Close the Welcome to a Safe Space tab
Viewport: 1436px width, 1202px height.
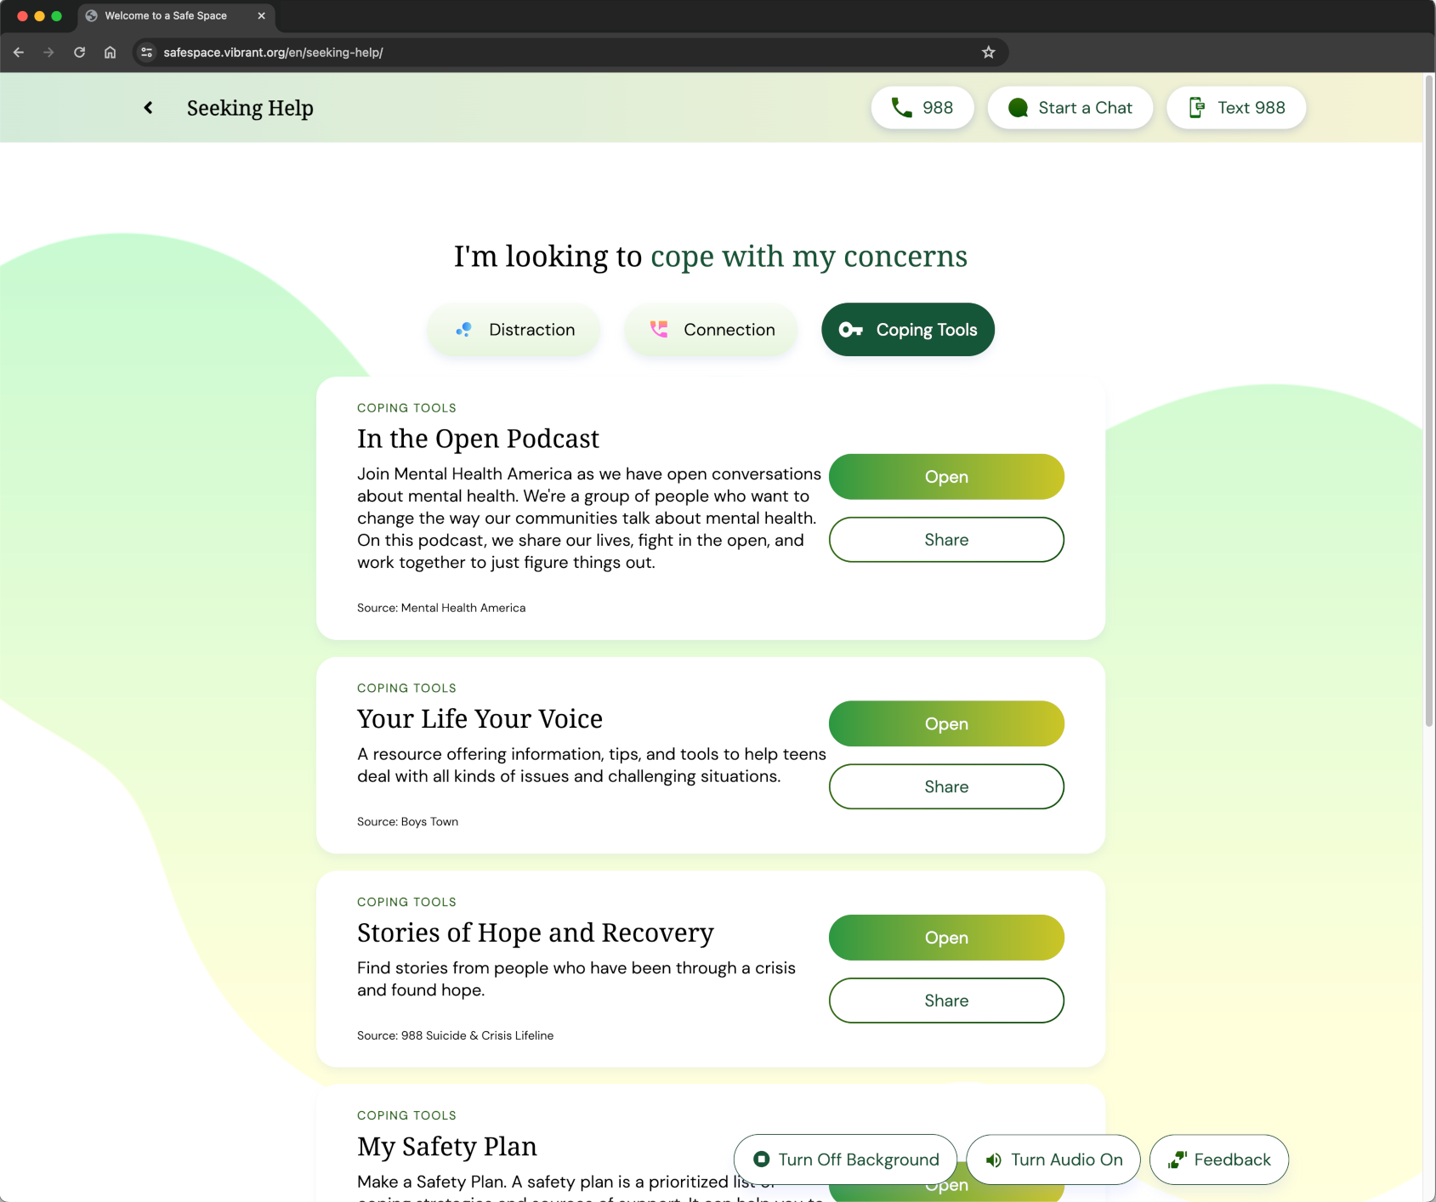261,16
